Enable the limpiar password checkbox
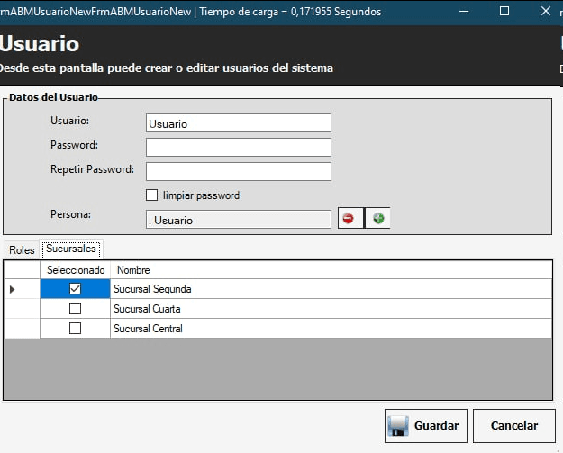This screenshot has height=453, width=563. click(x=151, y=195)
